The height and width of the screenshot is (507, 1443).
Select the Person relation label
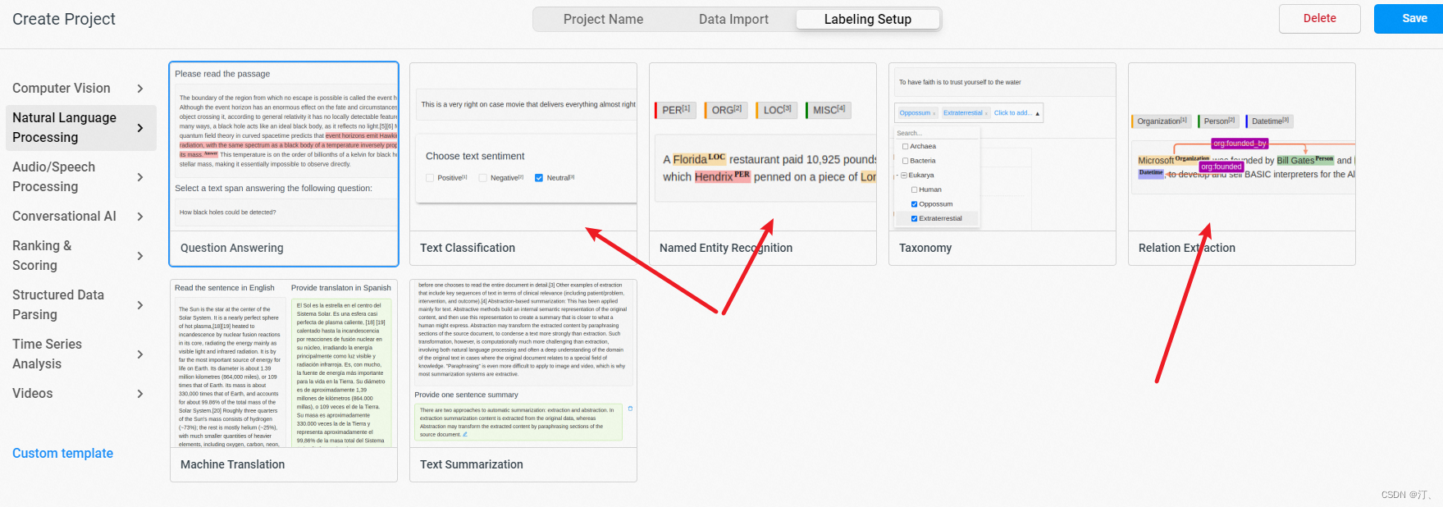[x=1218, y=121]
